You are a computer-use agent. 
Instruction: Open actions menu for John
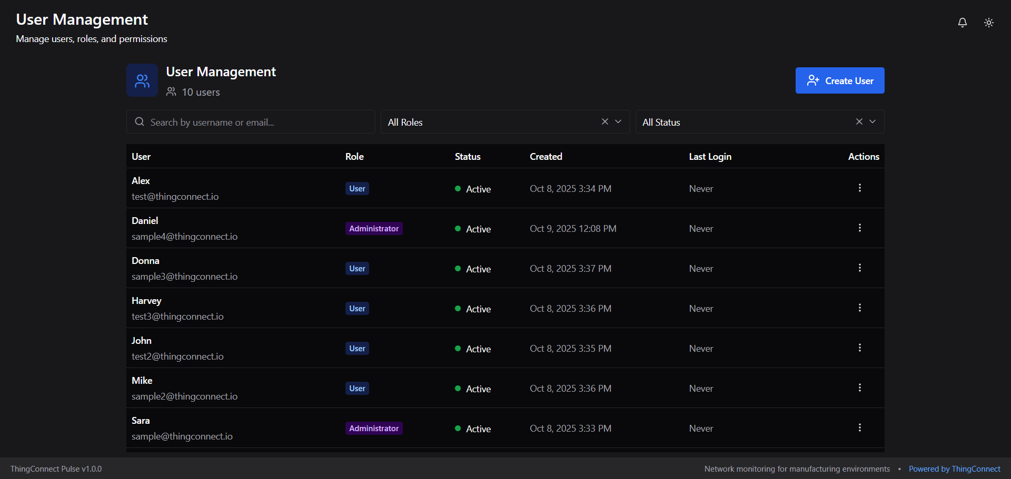tap(859, 348)
